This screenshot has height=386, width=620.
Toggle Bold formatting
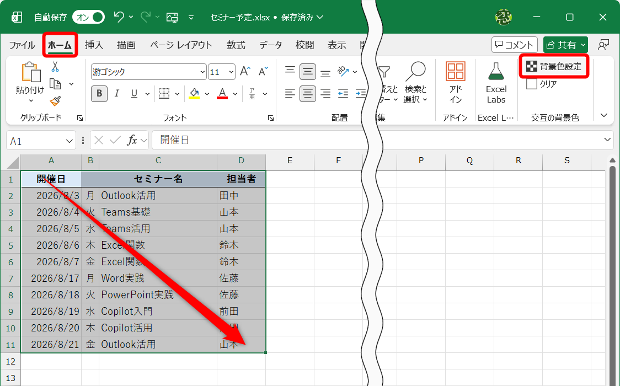pyautogui.click(x=99, y=93)
